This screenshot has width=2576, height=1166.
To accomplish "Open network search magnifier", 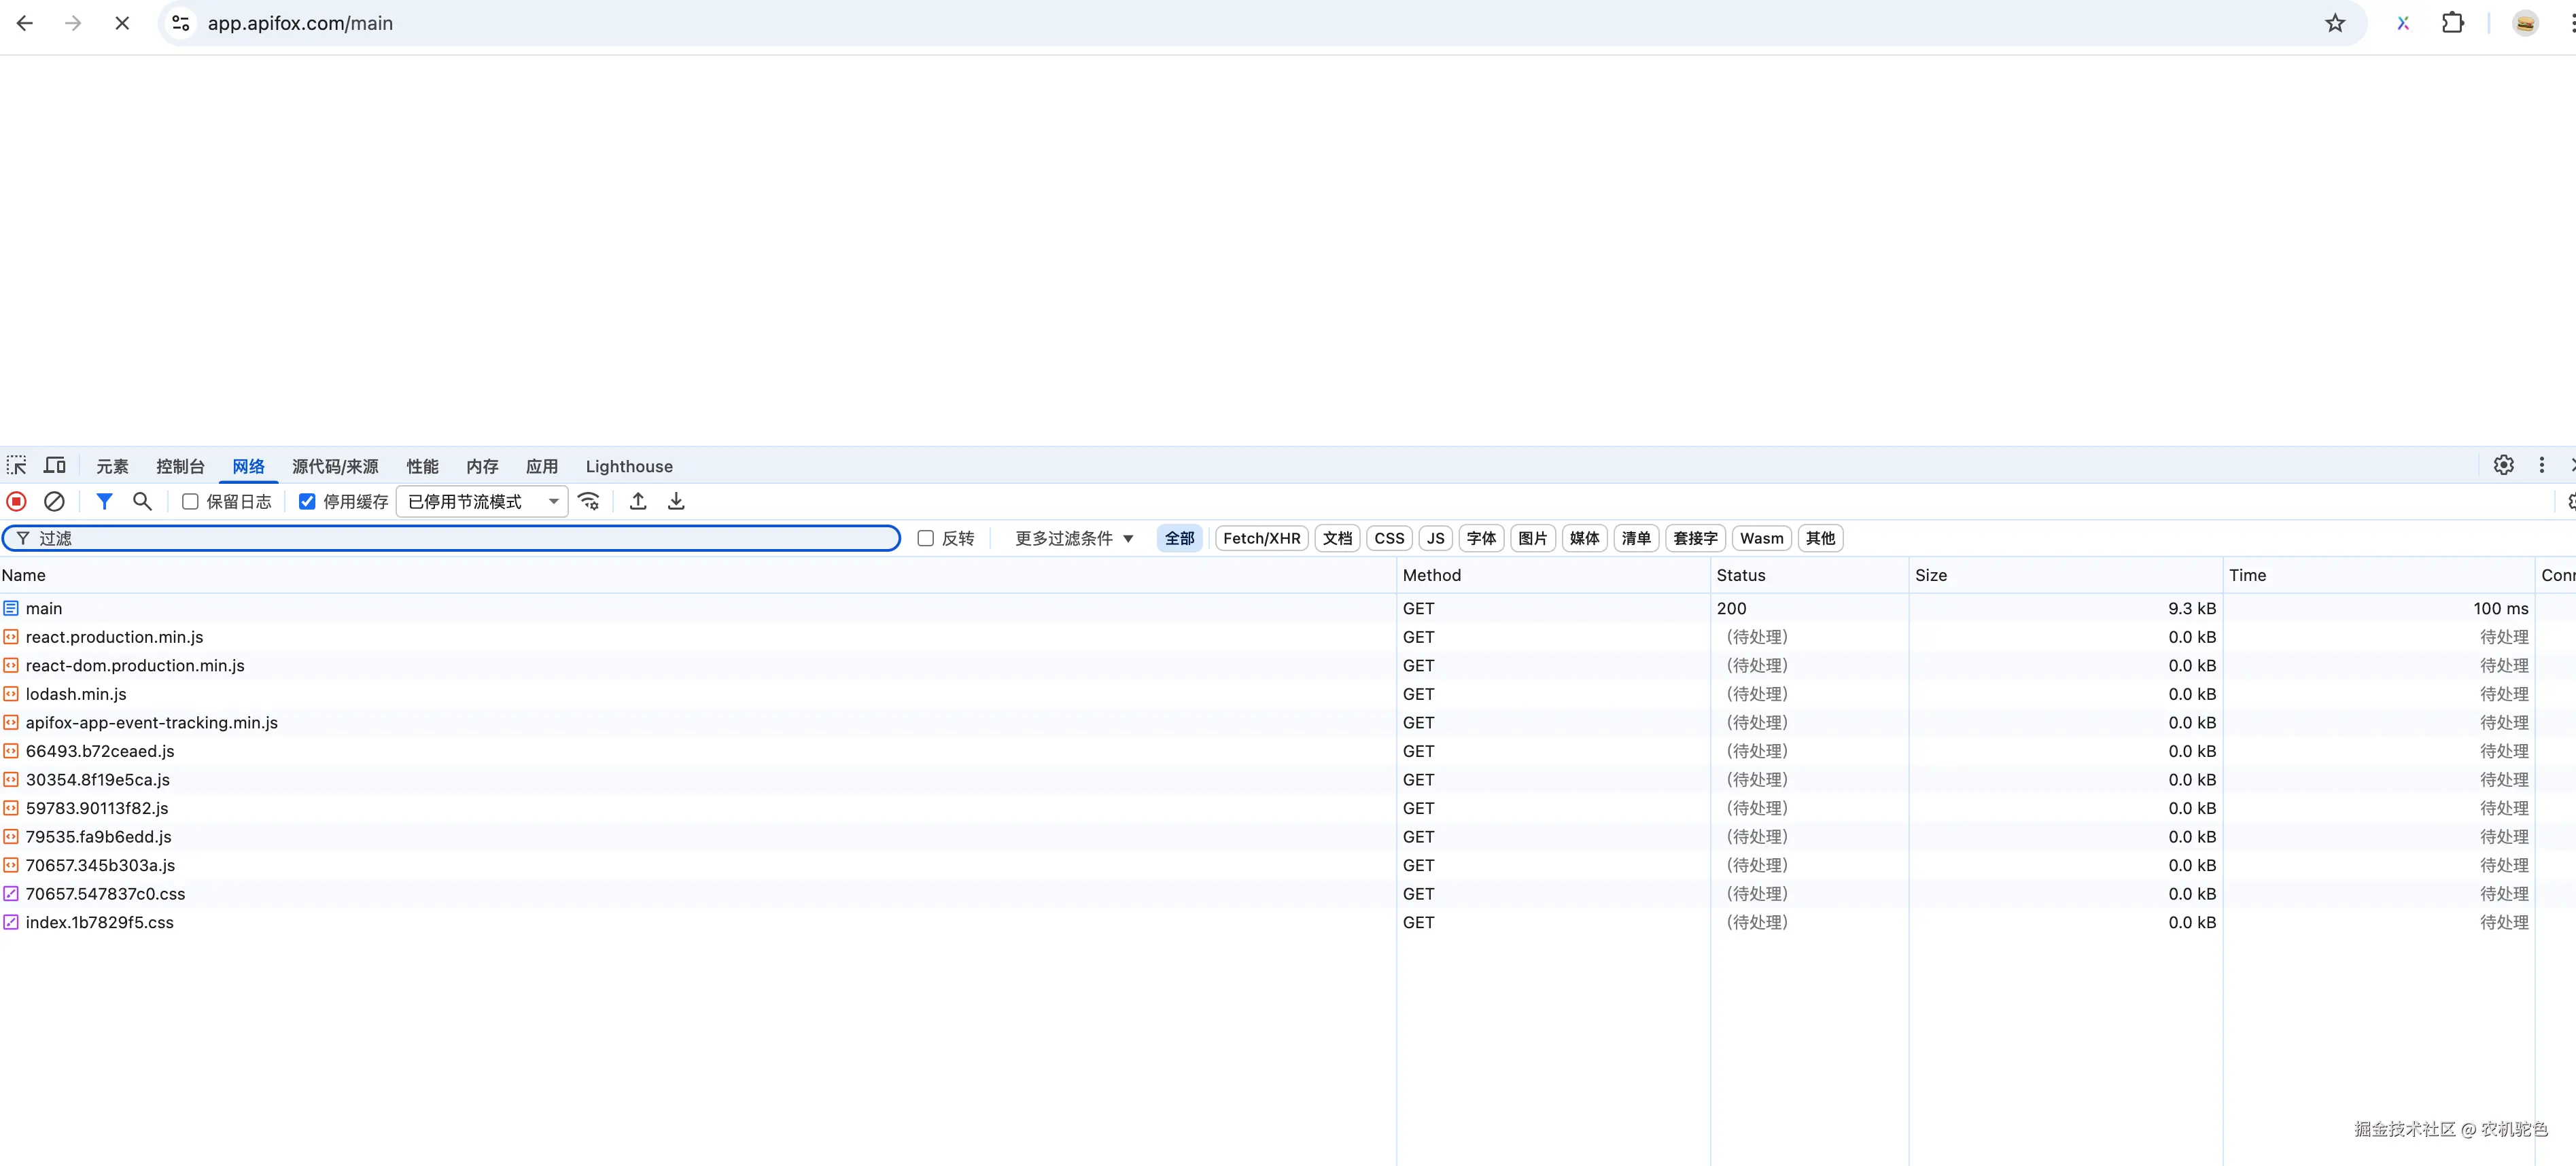I will (142, 501).
